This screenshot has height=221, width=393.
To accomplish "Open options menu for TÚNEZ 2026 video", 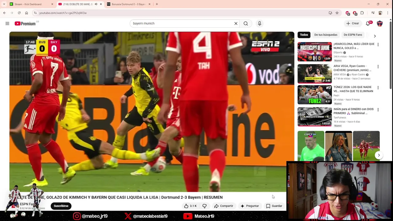I will [x=378, y=88].
